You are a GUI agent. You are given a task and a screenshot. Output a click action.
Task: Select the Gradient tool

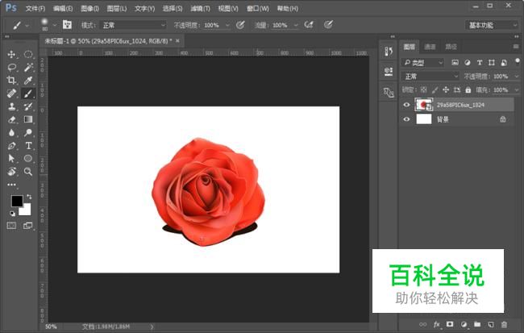pos(28,119)
